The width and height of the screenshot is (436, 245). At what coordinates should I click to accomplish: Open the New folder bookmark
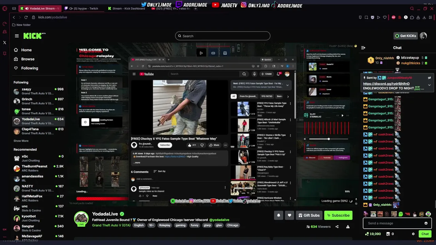click(x=21, y=25)
